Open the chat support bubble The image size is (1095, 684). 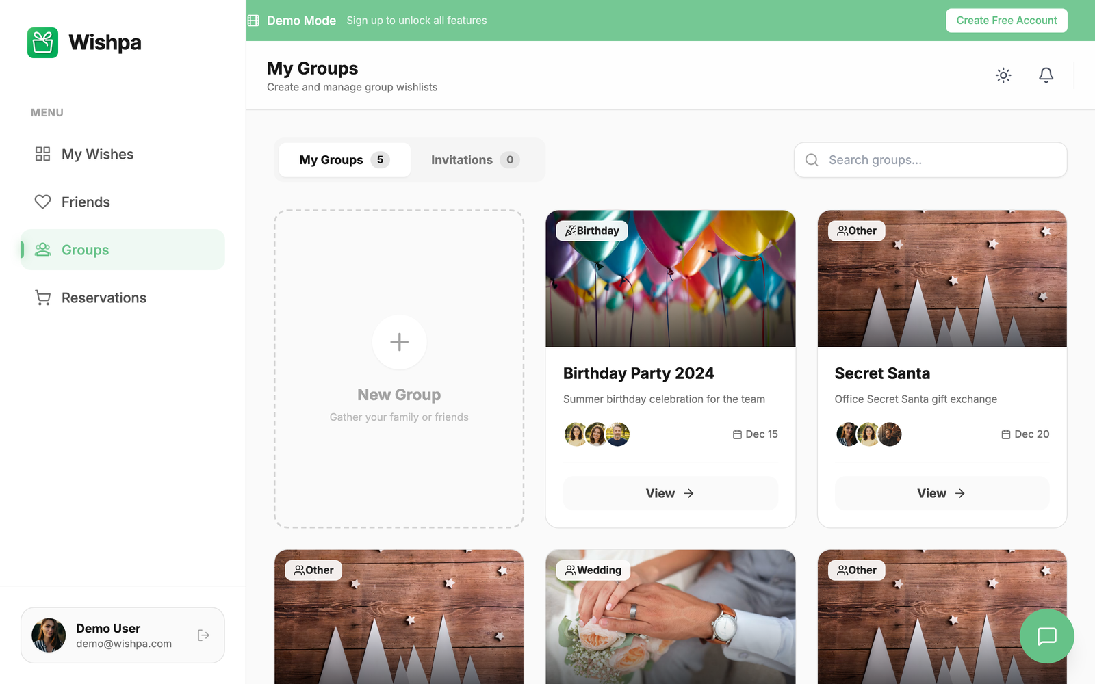(1047, 636)
